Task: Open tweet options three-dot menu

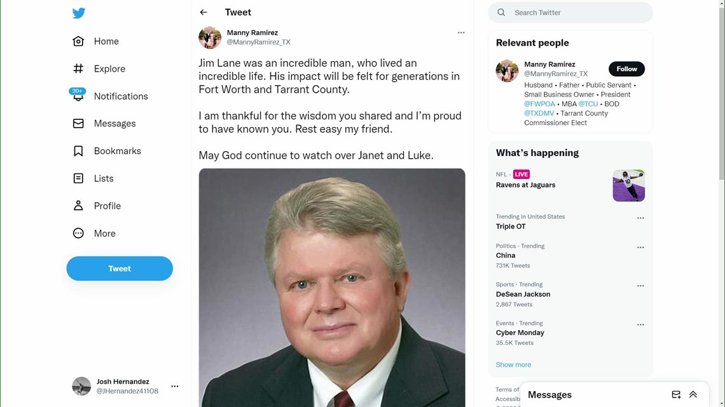Action: (461, 32)
